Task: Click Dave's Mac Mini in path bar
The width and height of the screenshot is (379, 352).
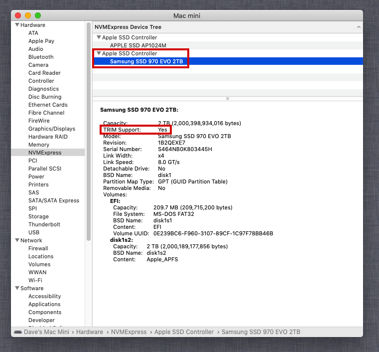Action: pyautogui.click(x=46, y=332)
